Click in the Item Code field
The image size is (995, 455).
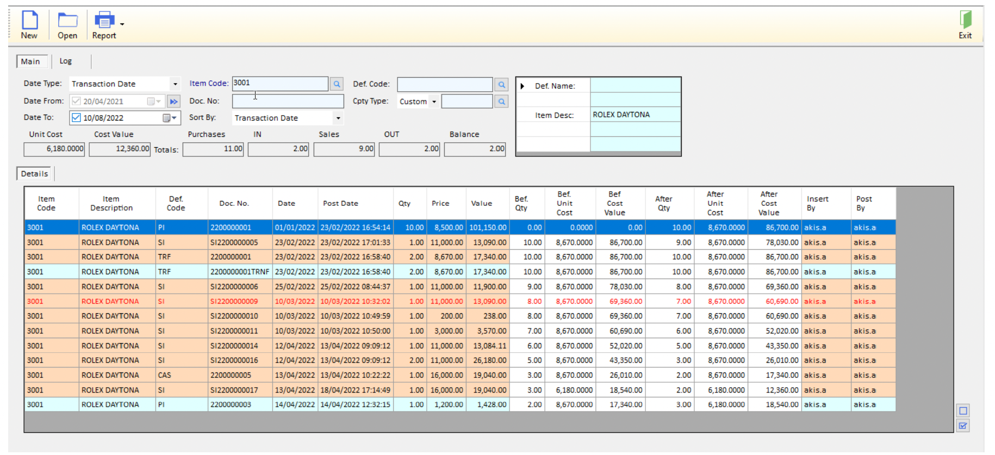coord(280,84)
